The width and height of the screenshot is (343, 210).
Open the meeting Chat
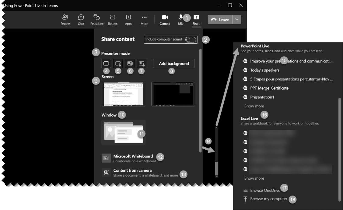(x=81, y=20)
